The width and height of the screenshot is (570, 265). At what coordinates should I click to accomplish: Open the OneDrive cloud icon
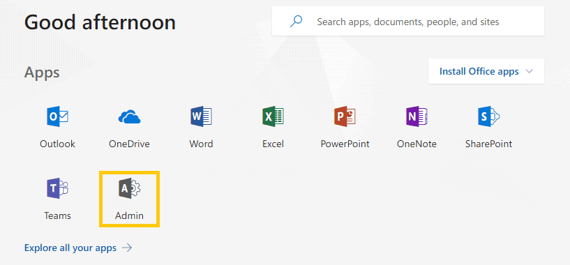(x=129, y=117)
